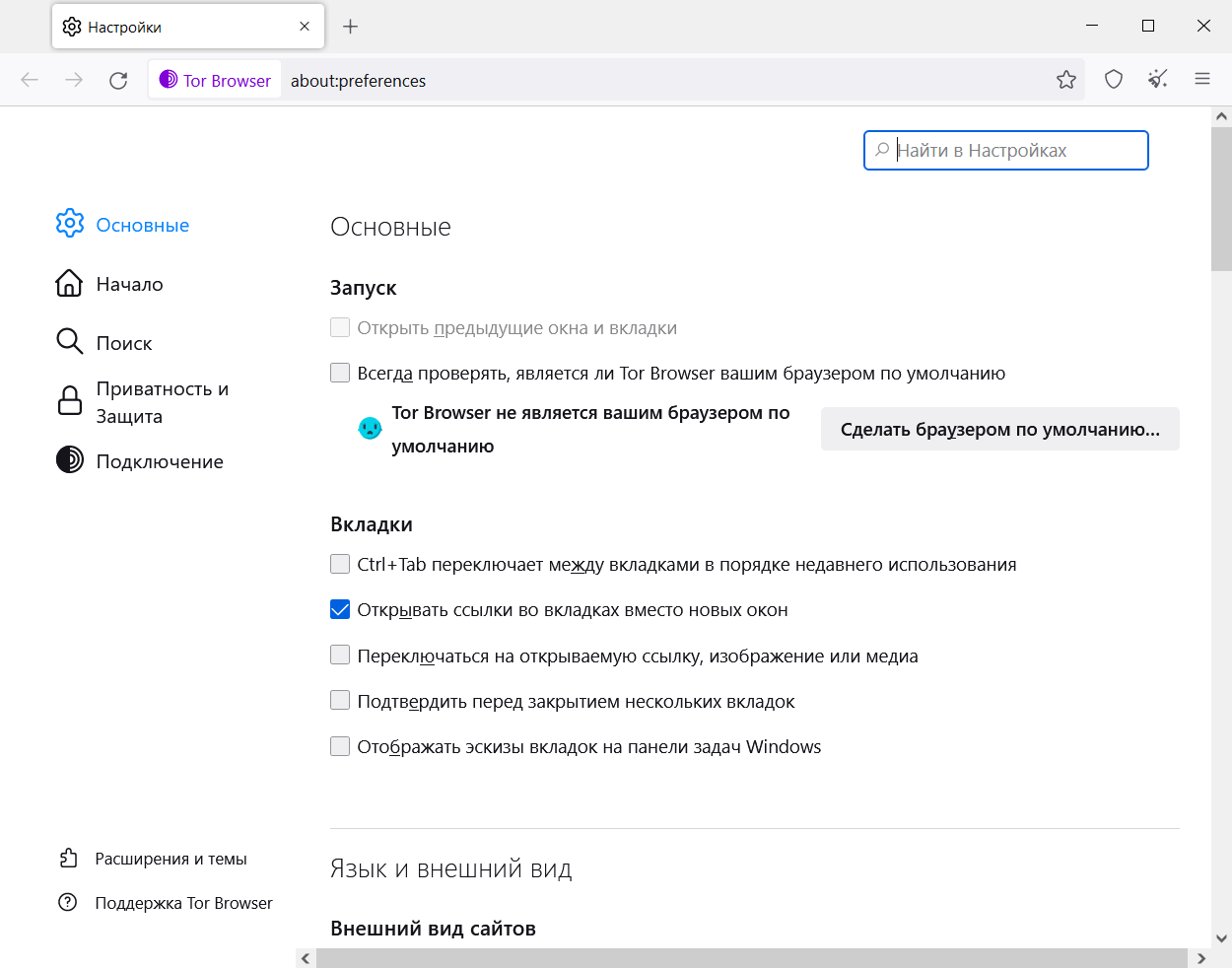Open the Подключение settings section
This screenshot has height=968, width=1232.
159,461
